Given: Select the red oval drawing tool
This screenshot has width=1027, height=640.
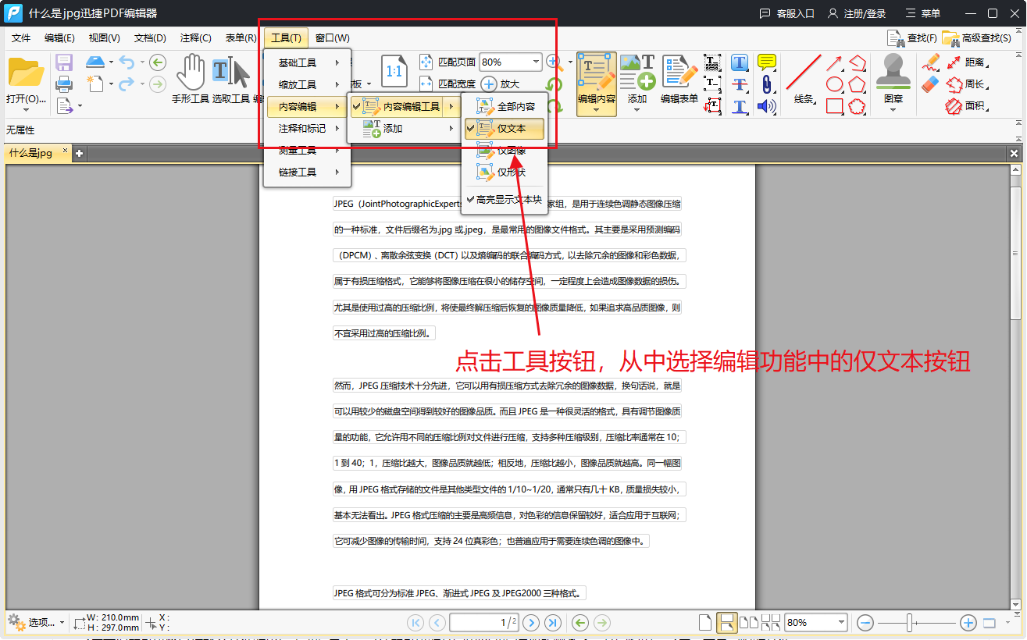Looking at the screenshot, I should tap(834, 84).
